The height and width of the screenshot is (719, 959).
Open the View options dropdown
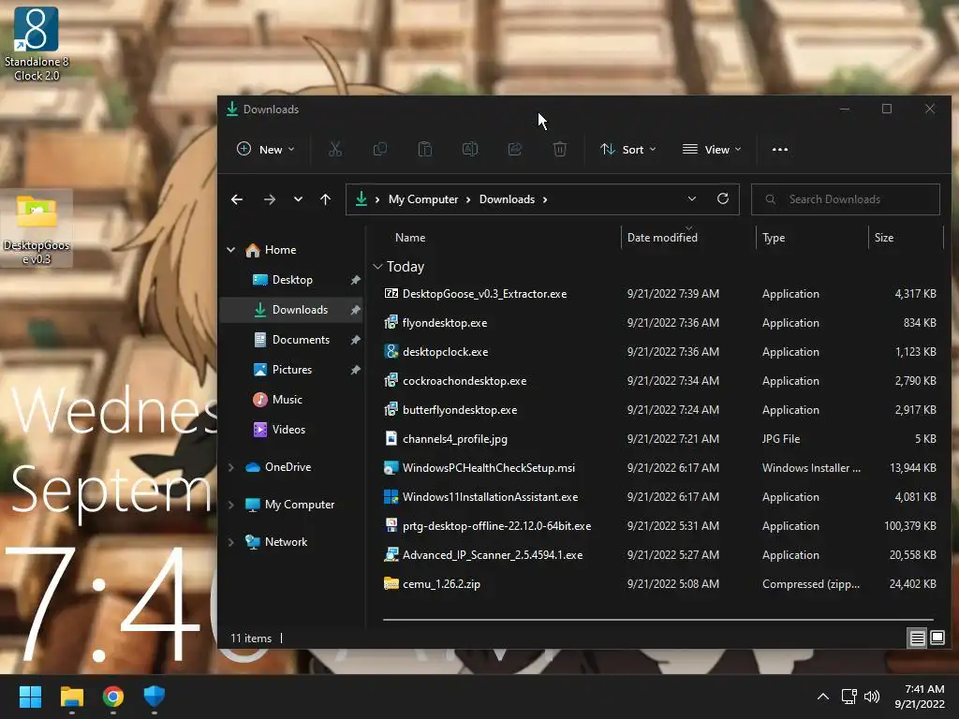tap(712, 149)
